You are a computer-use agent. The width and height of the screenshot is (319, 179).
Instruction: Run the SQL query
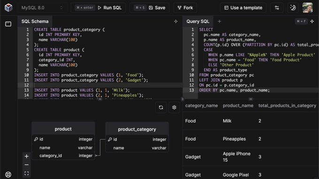point(98,7)
